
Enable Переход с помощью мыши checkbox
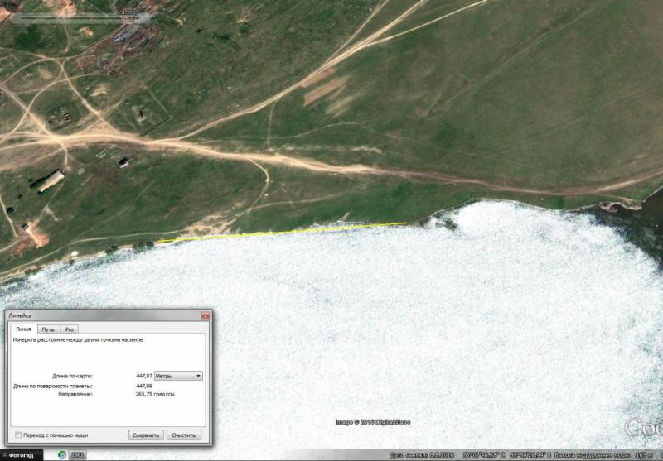click(18, 435)
